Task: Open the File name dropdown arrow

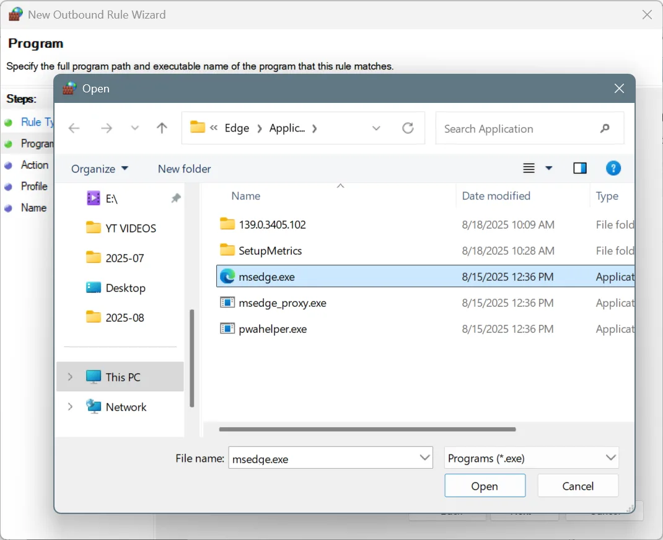Action: coord(424,458)
